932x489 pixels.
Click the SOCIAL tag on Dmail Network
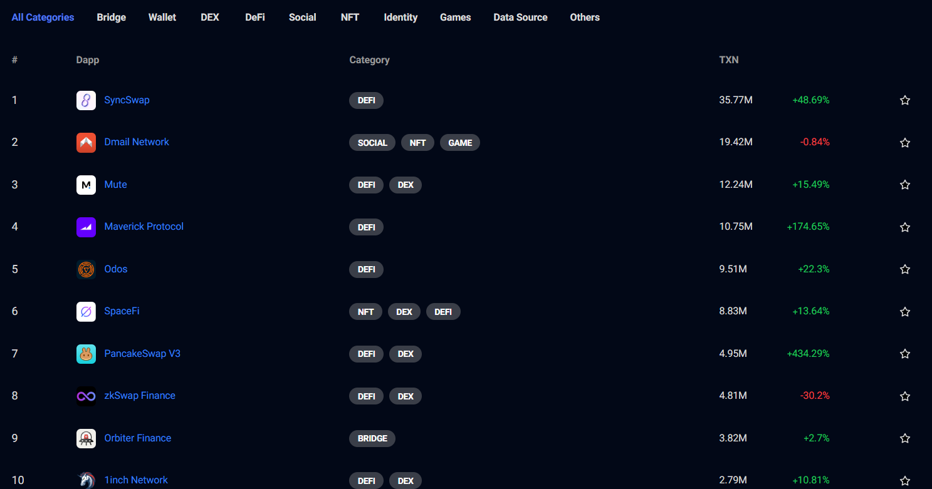(372, 143)
